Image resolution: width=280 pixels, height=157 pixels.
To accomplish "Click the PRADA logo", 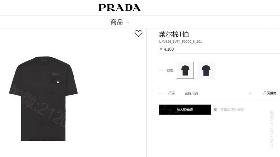I will pos(120,8).
